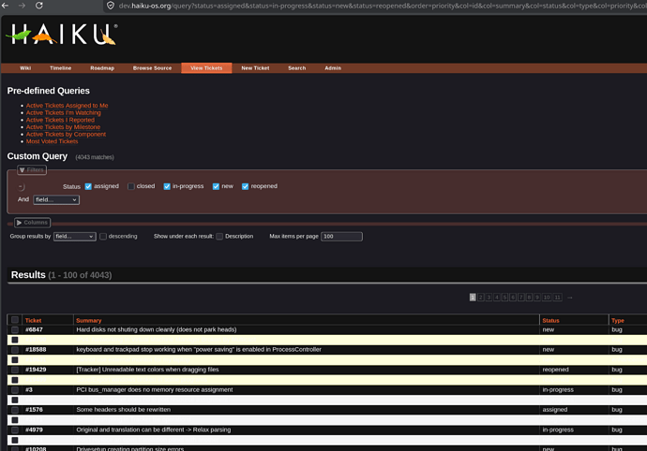Enable the closed status checkbox

(131, 186)
